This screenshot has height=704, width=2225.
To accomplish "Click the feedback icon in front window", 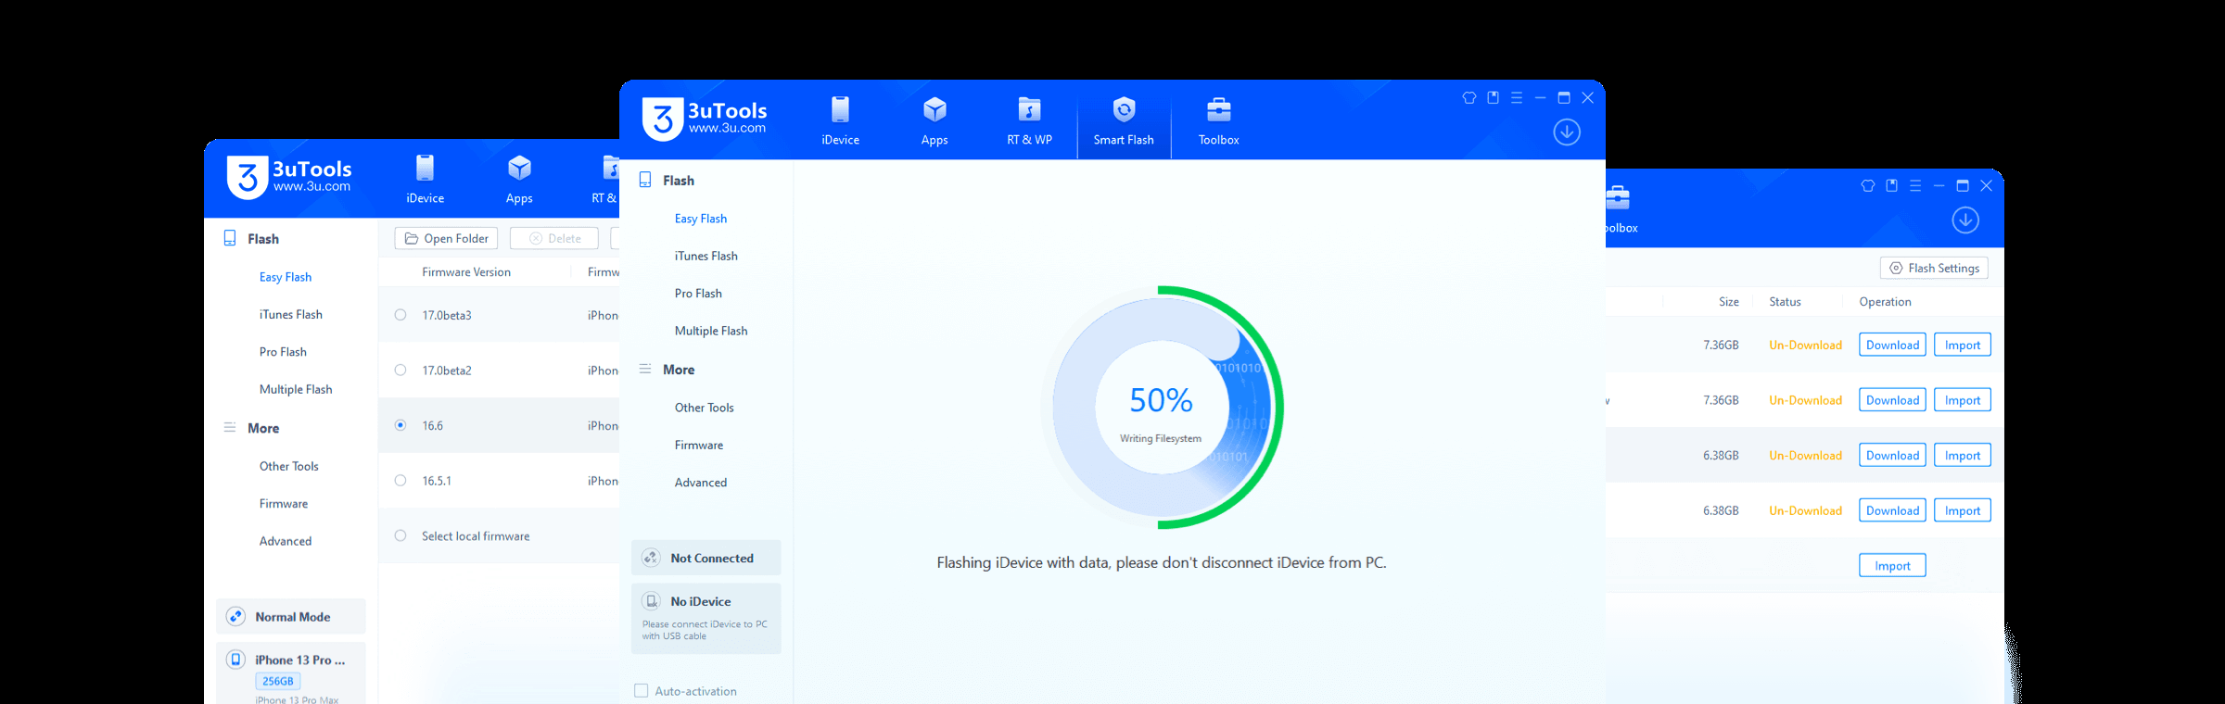I will tap(1493, 97).
